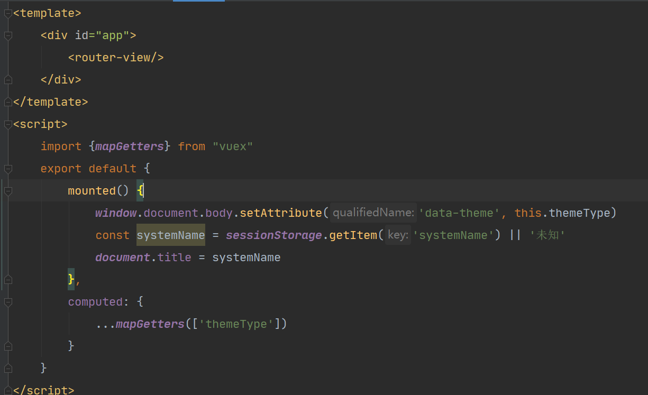Viewport: 648px width, 395px height.
Task: Click the sessionStorage identifier
Action: point(274,235)
